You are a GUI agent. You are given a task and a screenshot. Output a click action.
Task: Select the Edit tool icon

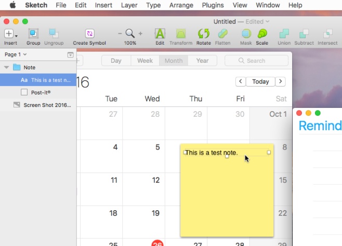[160, 34]
